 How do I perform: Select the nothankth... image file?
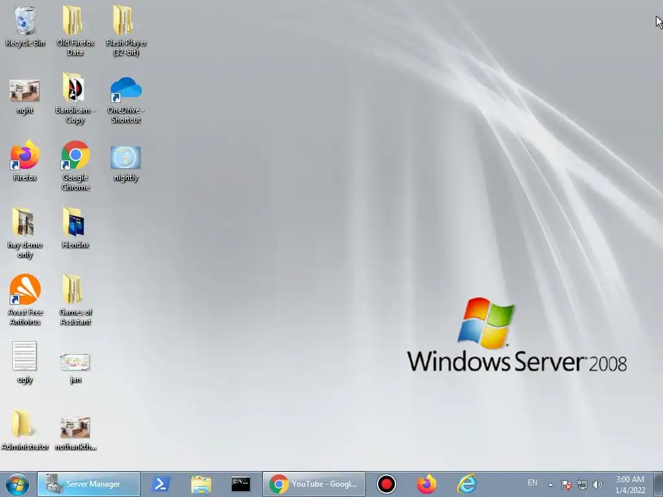click(75, 434)
